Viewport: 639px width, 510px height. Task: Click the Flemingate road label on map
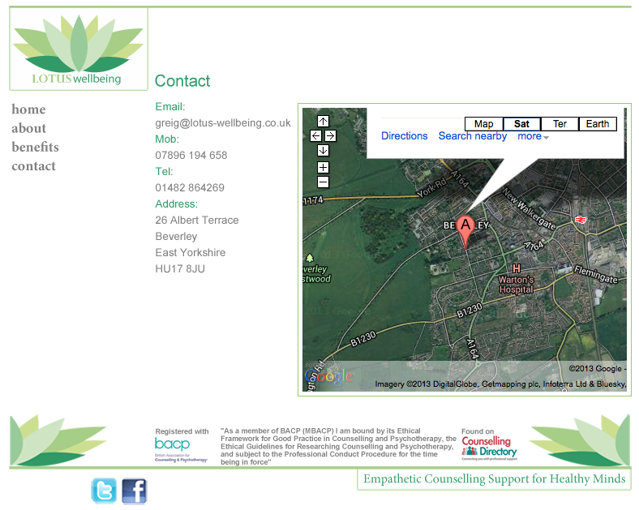pyautogui.click(x=596, y=275)
